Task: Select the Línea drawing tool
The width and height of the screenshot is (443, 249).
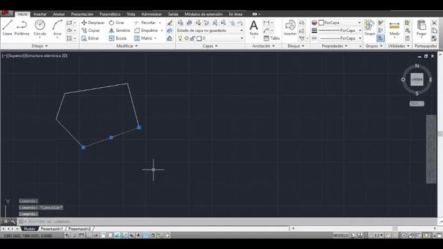Action: click(8, 28)
